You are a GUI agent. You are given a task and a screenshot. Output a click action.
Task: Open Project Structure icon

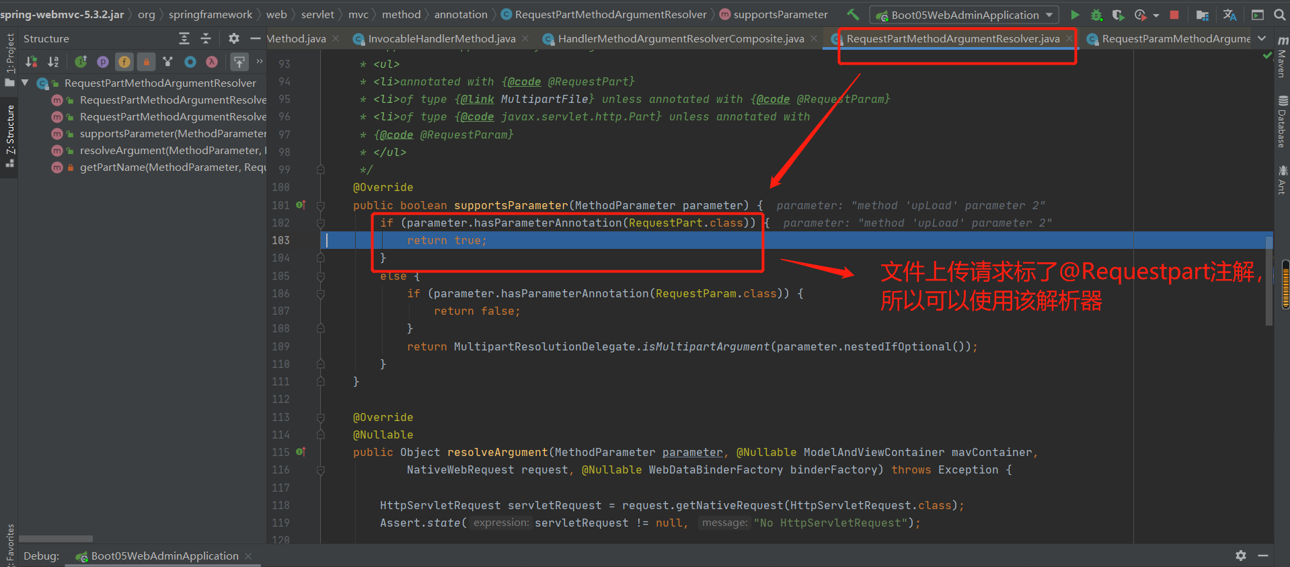coord(1203,14)
